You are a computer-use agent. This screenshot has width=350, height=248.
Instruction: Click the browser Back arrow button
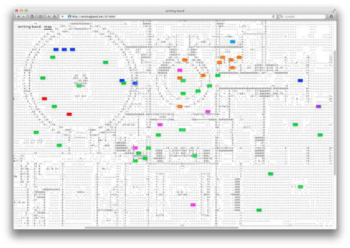point(18,16)
